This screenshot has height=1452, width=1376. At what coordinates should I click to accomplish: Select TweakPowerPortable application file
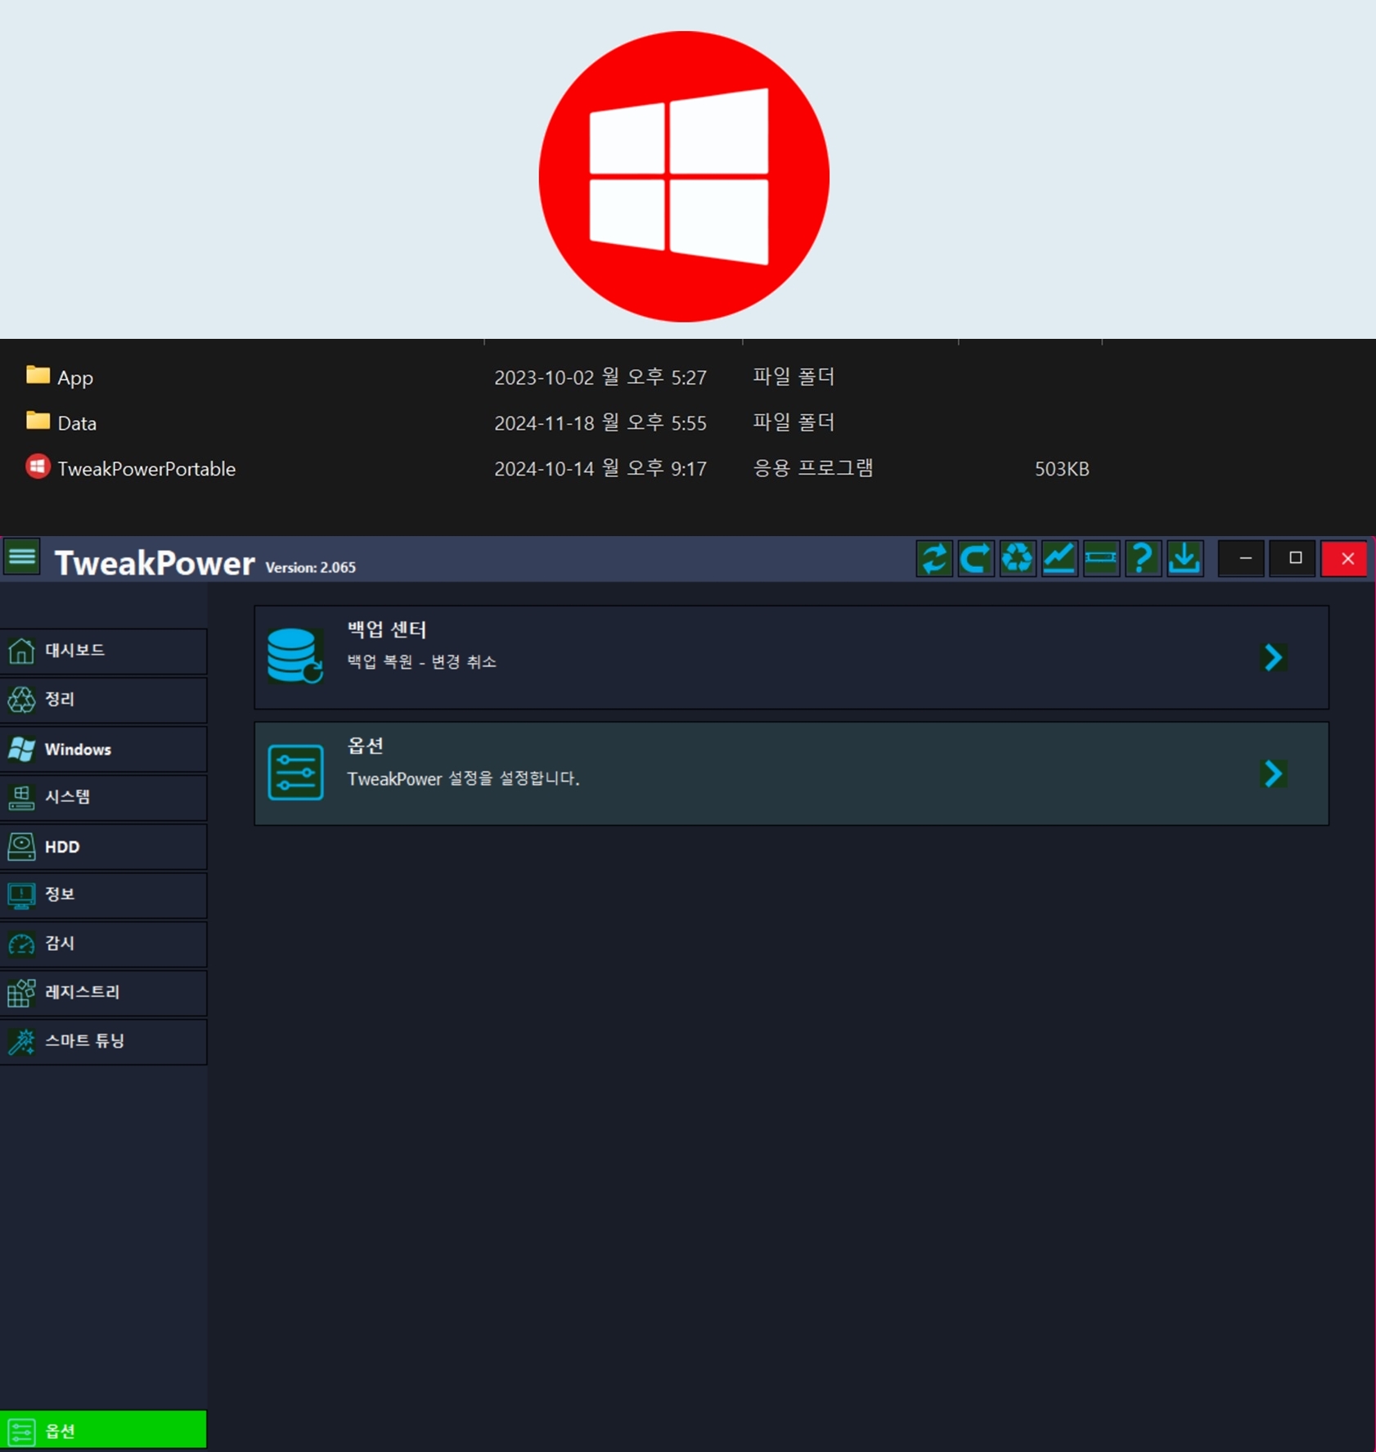point(131,468)
